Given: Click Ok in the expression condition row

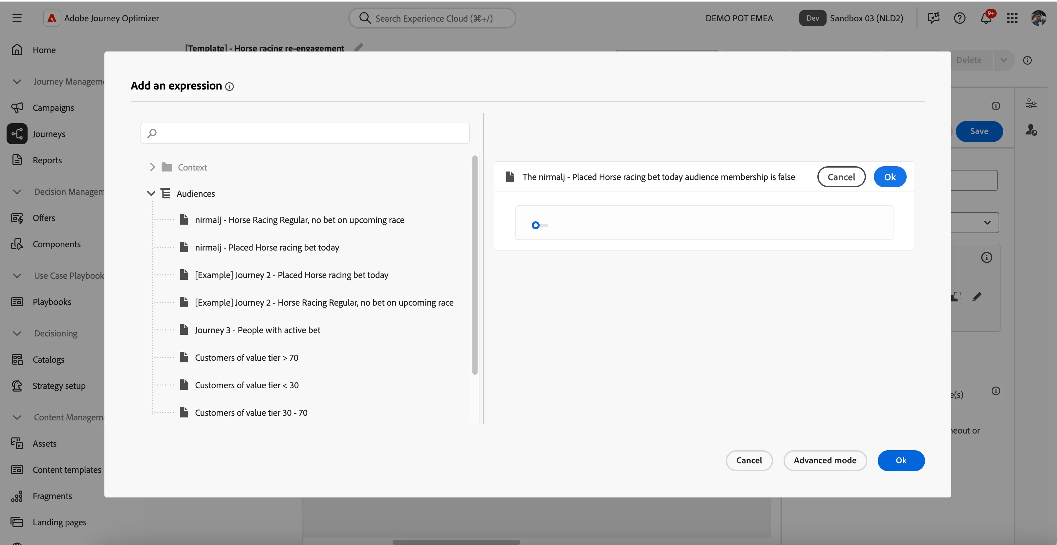Looking at the screenshot, I should tap(890, 177).
